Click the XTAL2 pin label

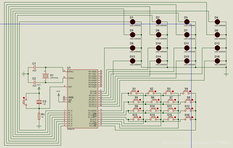(71, 78)
